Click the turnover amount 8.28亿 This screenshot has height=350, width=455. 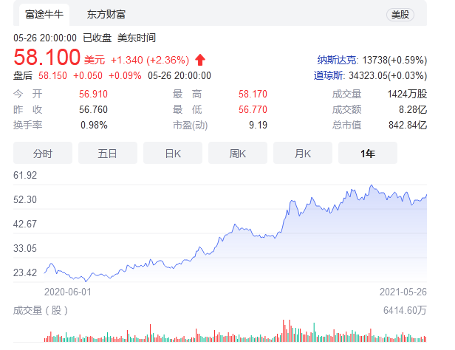click(413, 109)
